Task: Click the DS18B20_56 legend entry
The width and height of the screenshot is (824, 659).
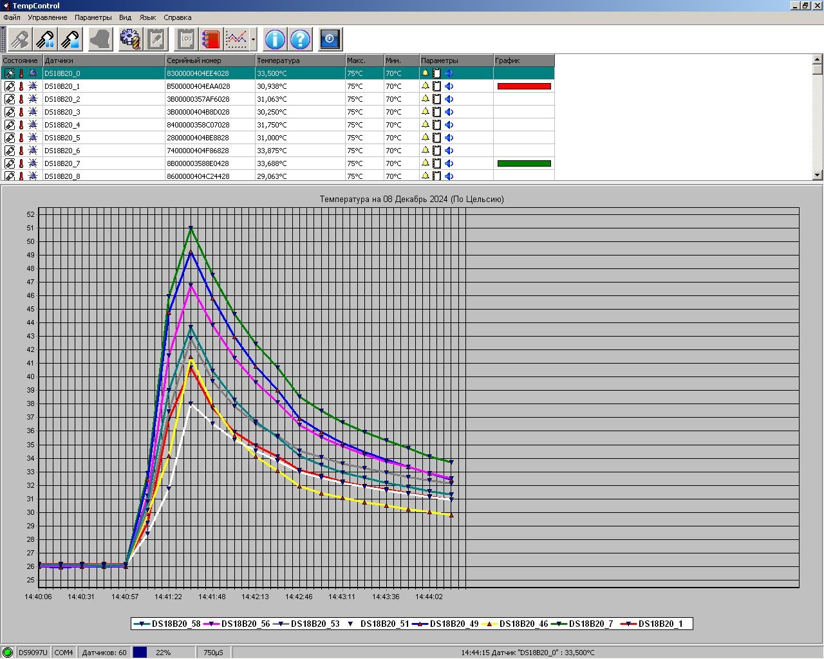Action: click(x=237, y=624)
